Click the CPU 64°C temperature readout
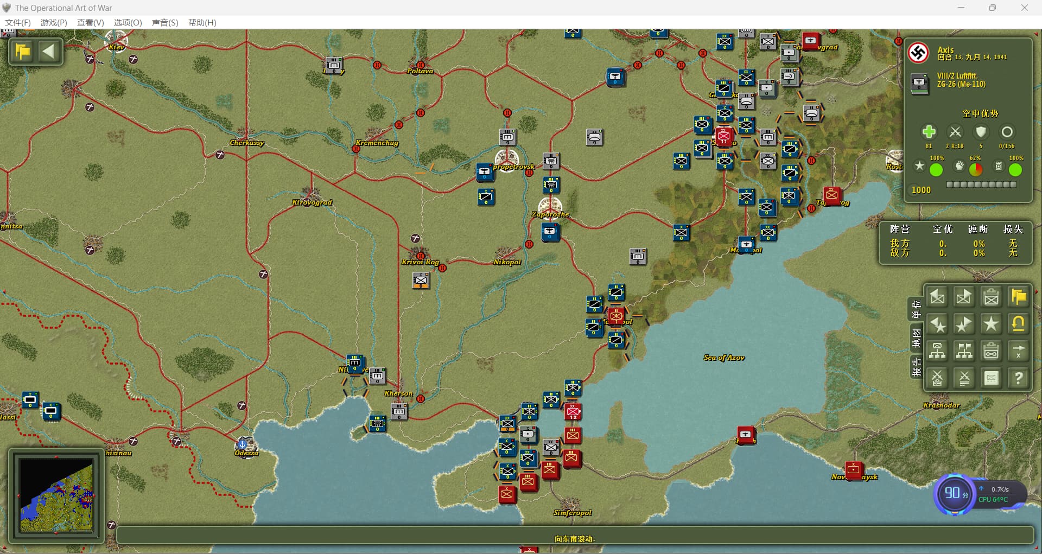The width and height of the screenshot is (1042, 554). tap(993, 500)
